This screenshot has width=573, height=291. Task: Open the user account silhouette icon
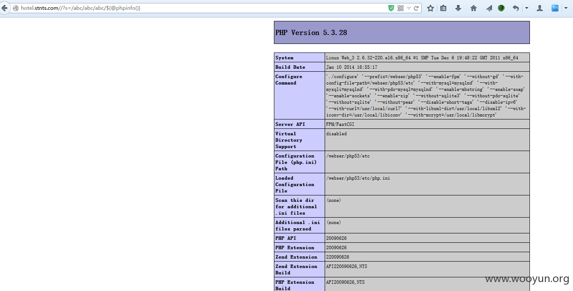click(540, 8)
